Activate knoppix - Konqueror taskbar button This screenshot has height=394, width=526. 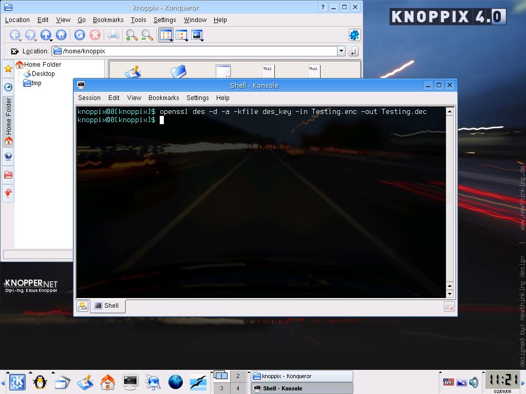pos(302,376)
